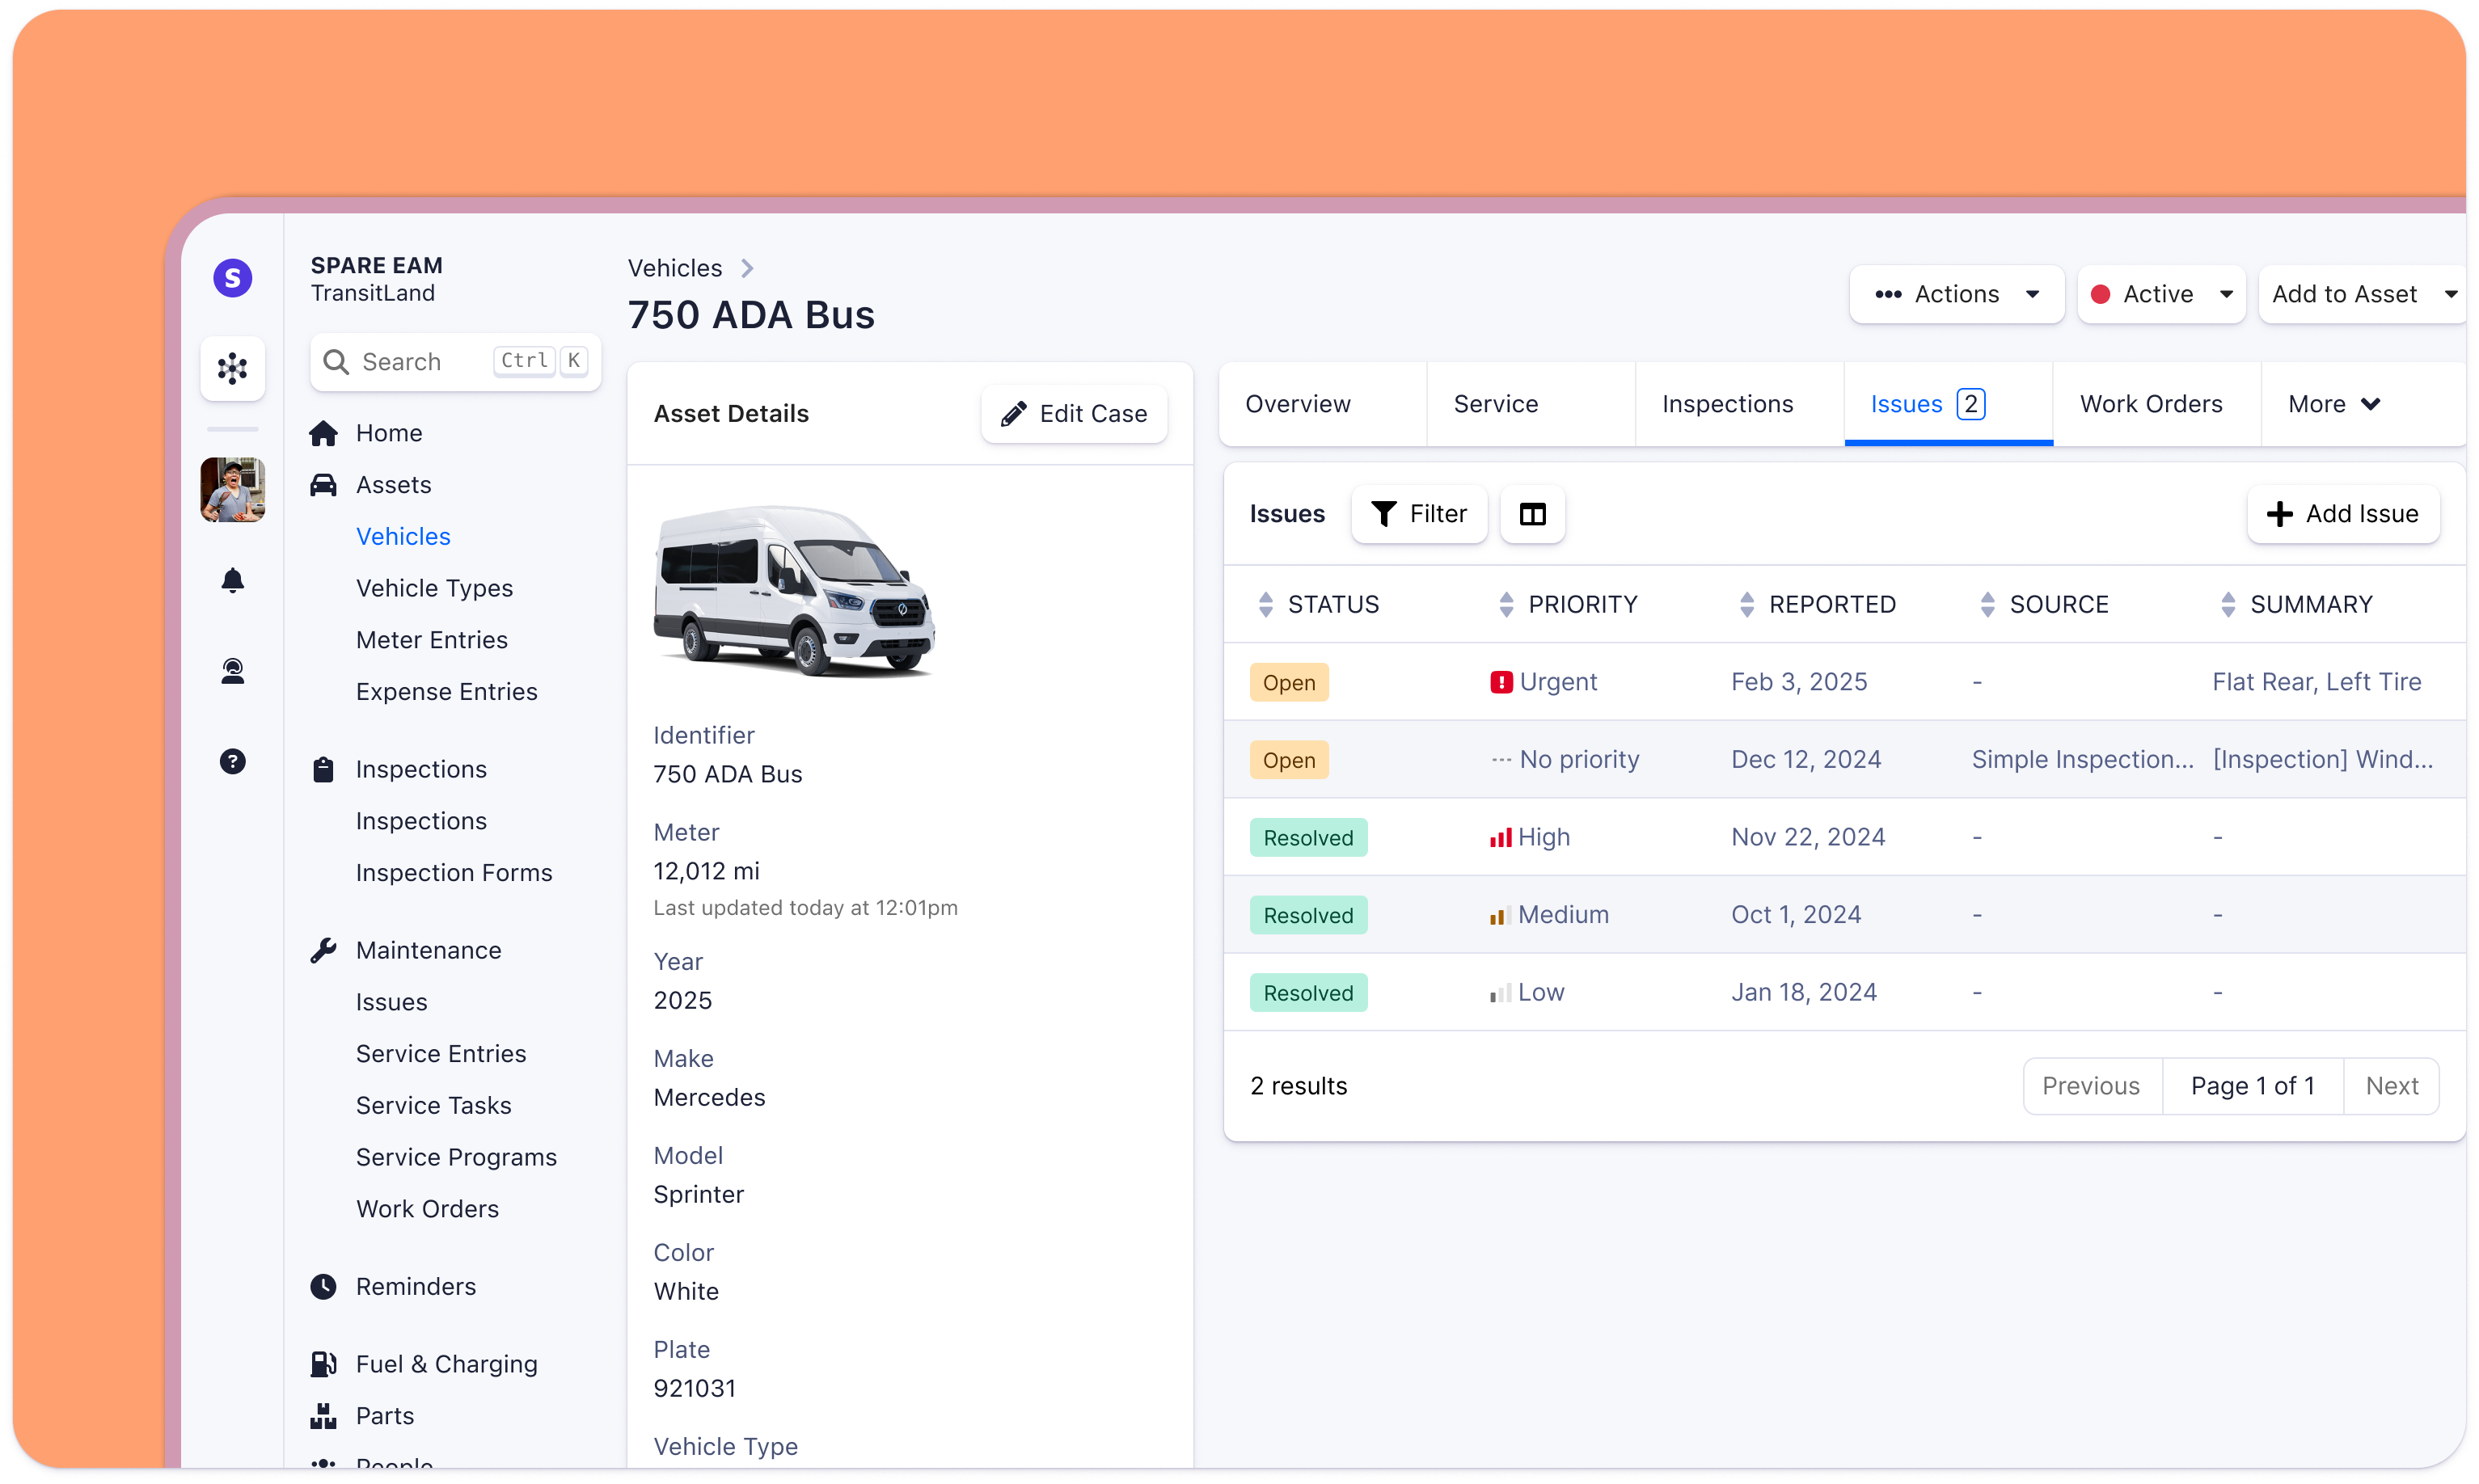Expand the More tabs dropdown
2479x1484 pixels.
point(2333,405)
